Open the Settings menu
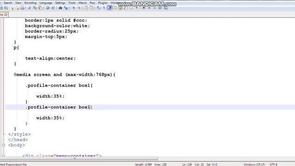 (60, 3)
